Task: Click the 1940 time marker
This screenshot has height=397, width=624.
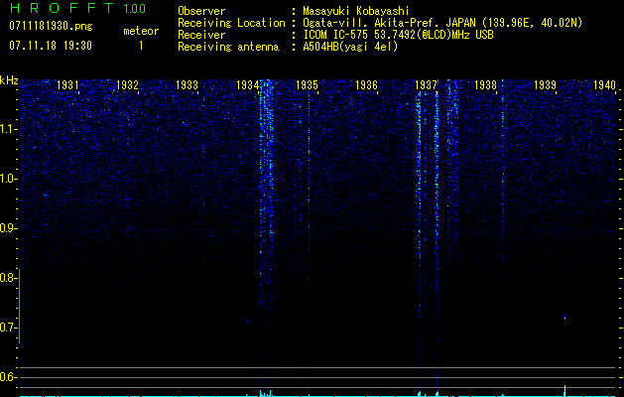Action: (604, 84)
